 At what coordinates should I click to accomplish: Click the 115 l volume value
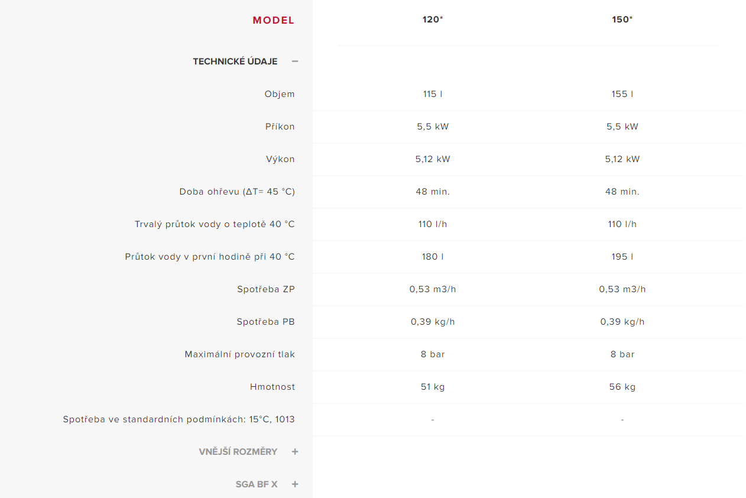pyautogui.click(x=433, y=94)
